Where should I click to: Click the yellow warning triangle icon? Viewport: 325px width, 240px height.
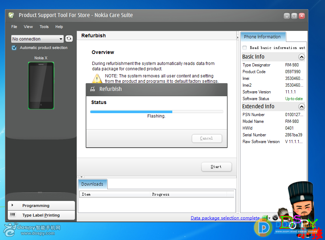tap(97, 78)
